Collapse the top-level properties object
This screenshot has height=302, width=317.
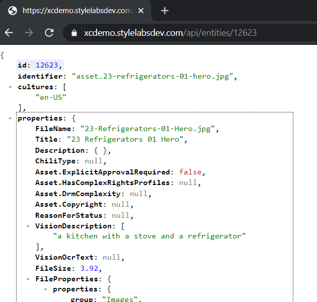point(10,118)
